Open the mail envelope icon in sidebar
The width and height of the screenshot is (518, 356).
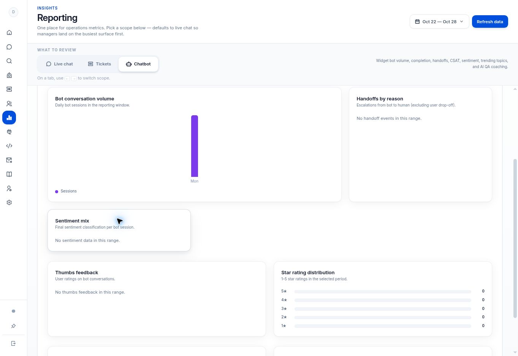(x=9, y=160)
